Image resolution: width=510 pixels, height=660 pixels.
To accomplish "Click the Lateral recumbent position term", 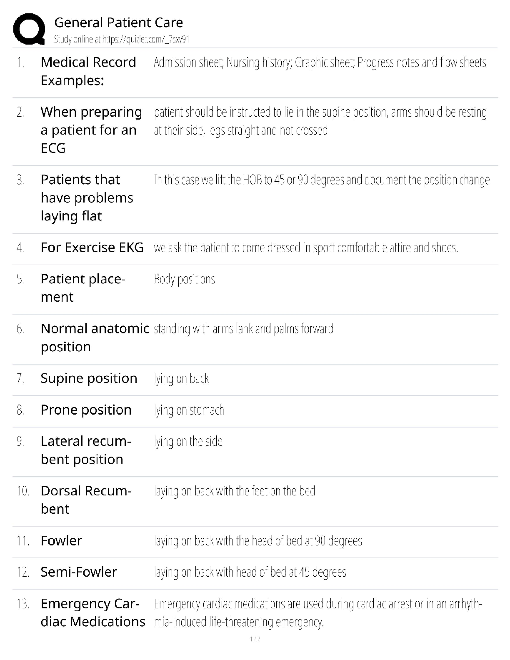I will [86, 450].
